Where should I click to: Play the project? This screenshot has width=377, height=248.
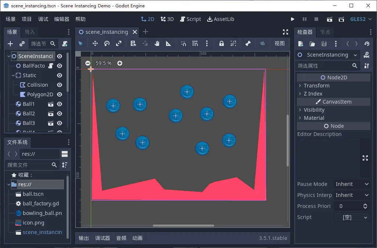[292, 19]
